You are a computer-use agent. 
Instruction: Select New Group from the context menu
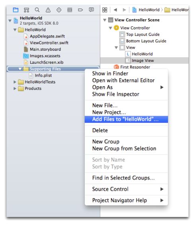tap(106, 142)
